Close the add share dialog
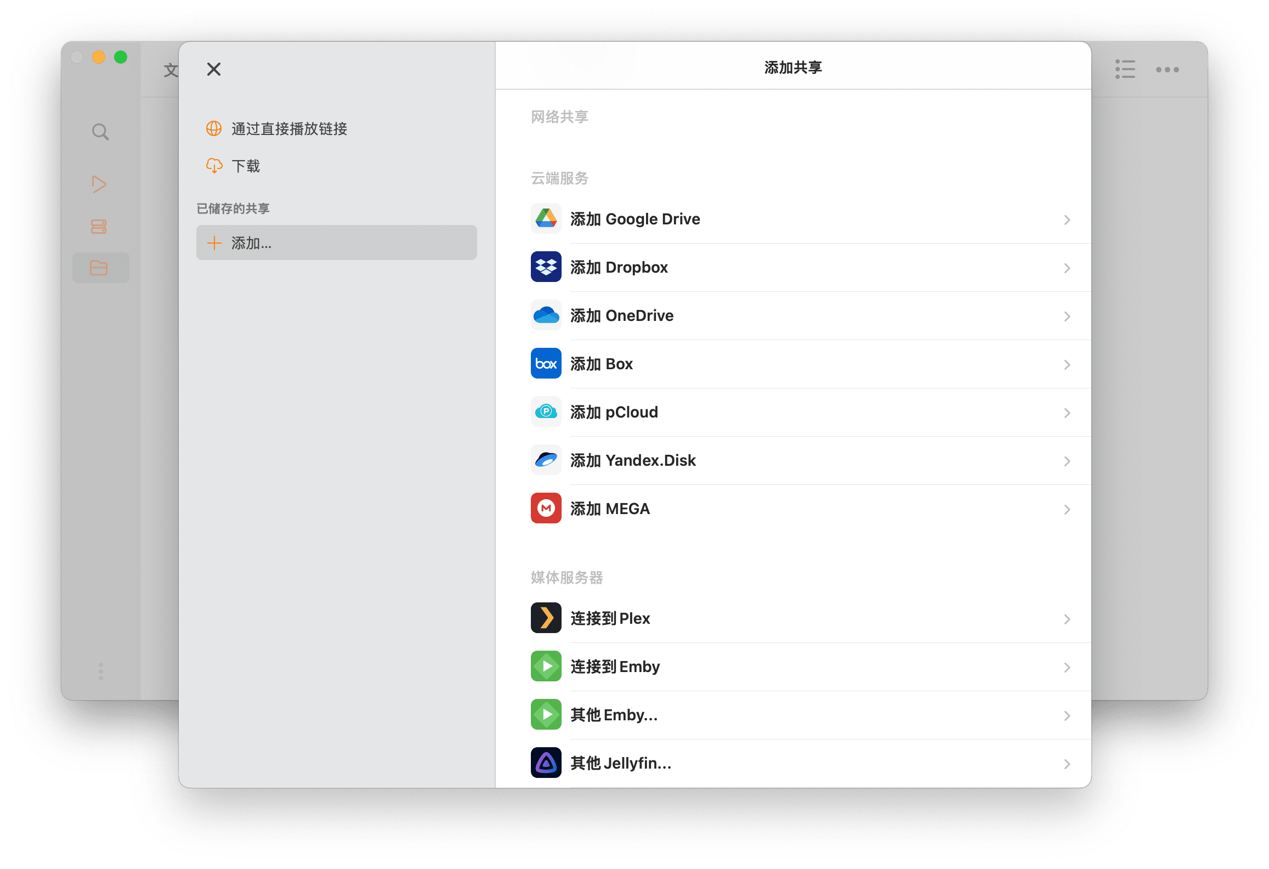Viewport: 1269px width, 869px height. click(214, 69)
